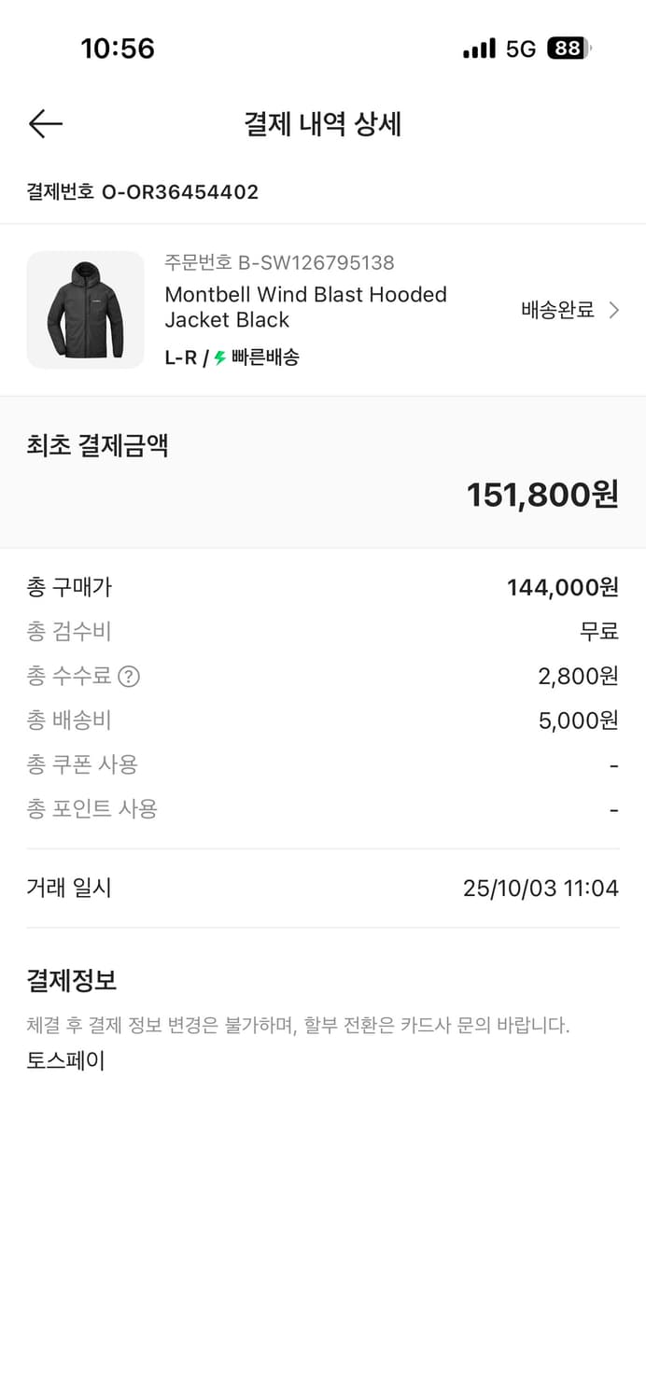Tap the cellular signal bars icon
Screen dimensions: 646x1400
tap(479, 49)
